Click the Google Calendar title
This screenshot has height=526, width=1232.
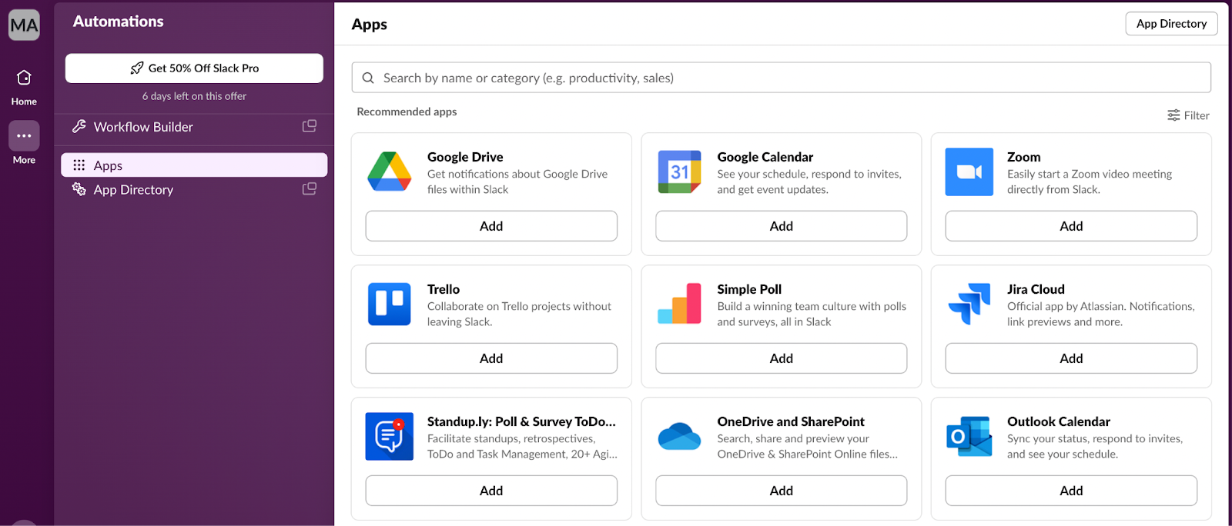click(765, 157)
